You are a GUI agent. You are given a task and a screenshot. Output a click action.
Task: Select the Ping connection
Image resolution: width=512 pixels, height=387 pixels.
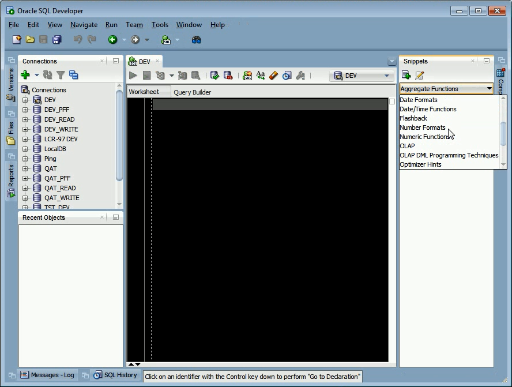coord(50,159)
